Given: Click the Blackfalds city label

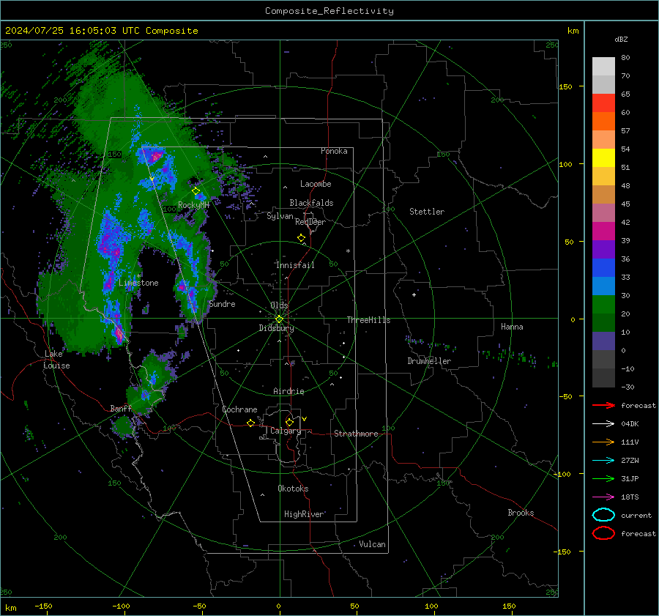Looking at the screenshot, I should (311, 203).
